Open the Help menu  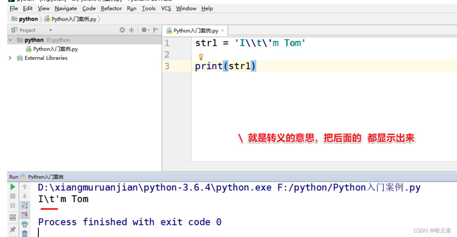(207, 8)
